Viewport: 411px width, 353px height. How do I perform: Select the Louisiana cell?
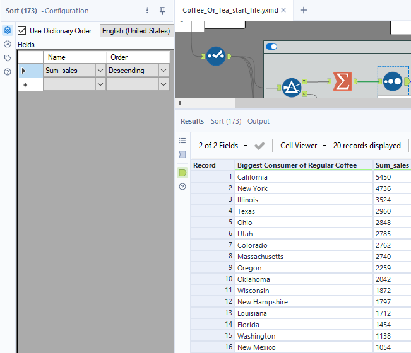pyautogui.click(x=304, y=313)
